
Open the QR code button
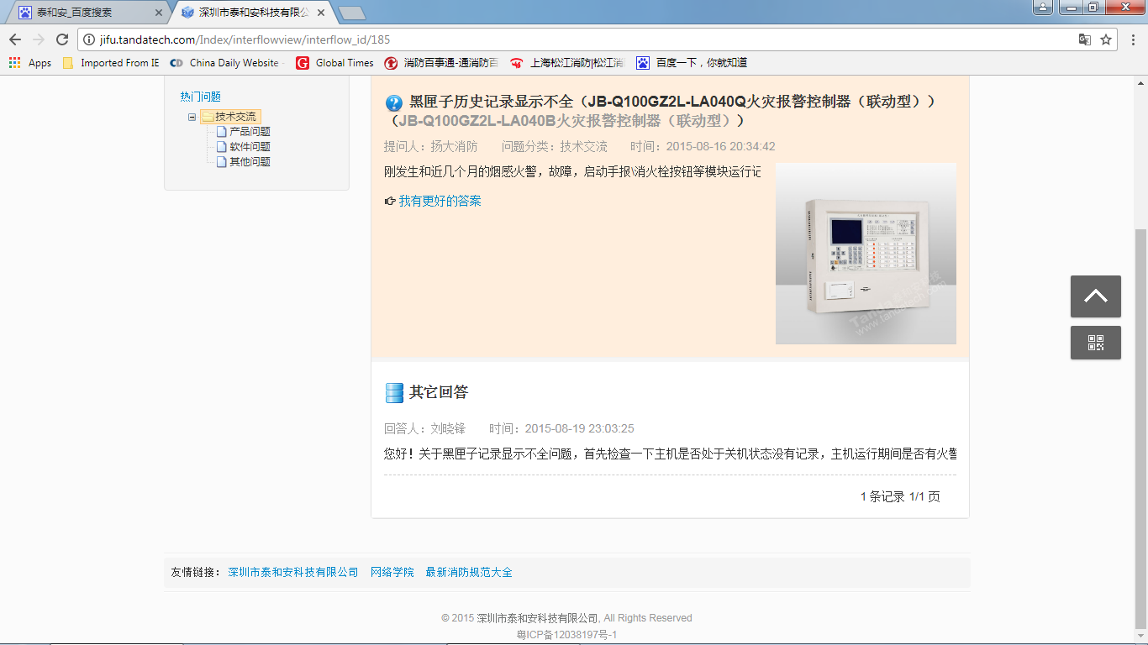(1095, 343)
